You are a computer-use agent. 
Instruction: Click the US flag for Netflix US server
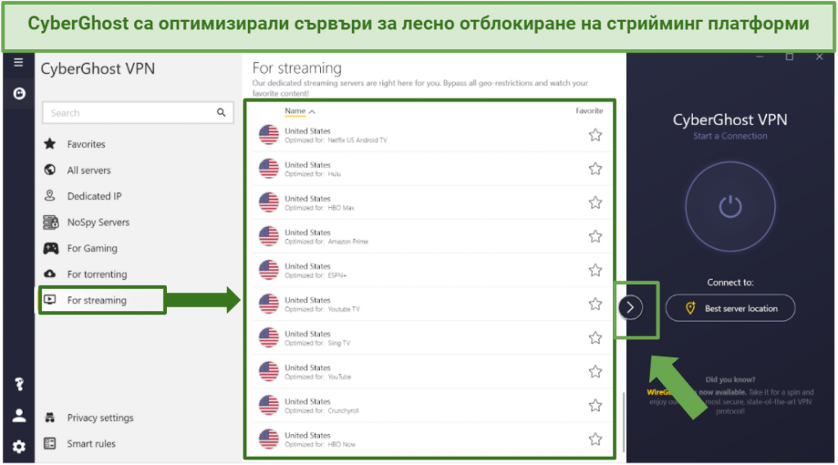[268, 135]
